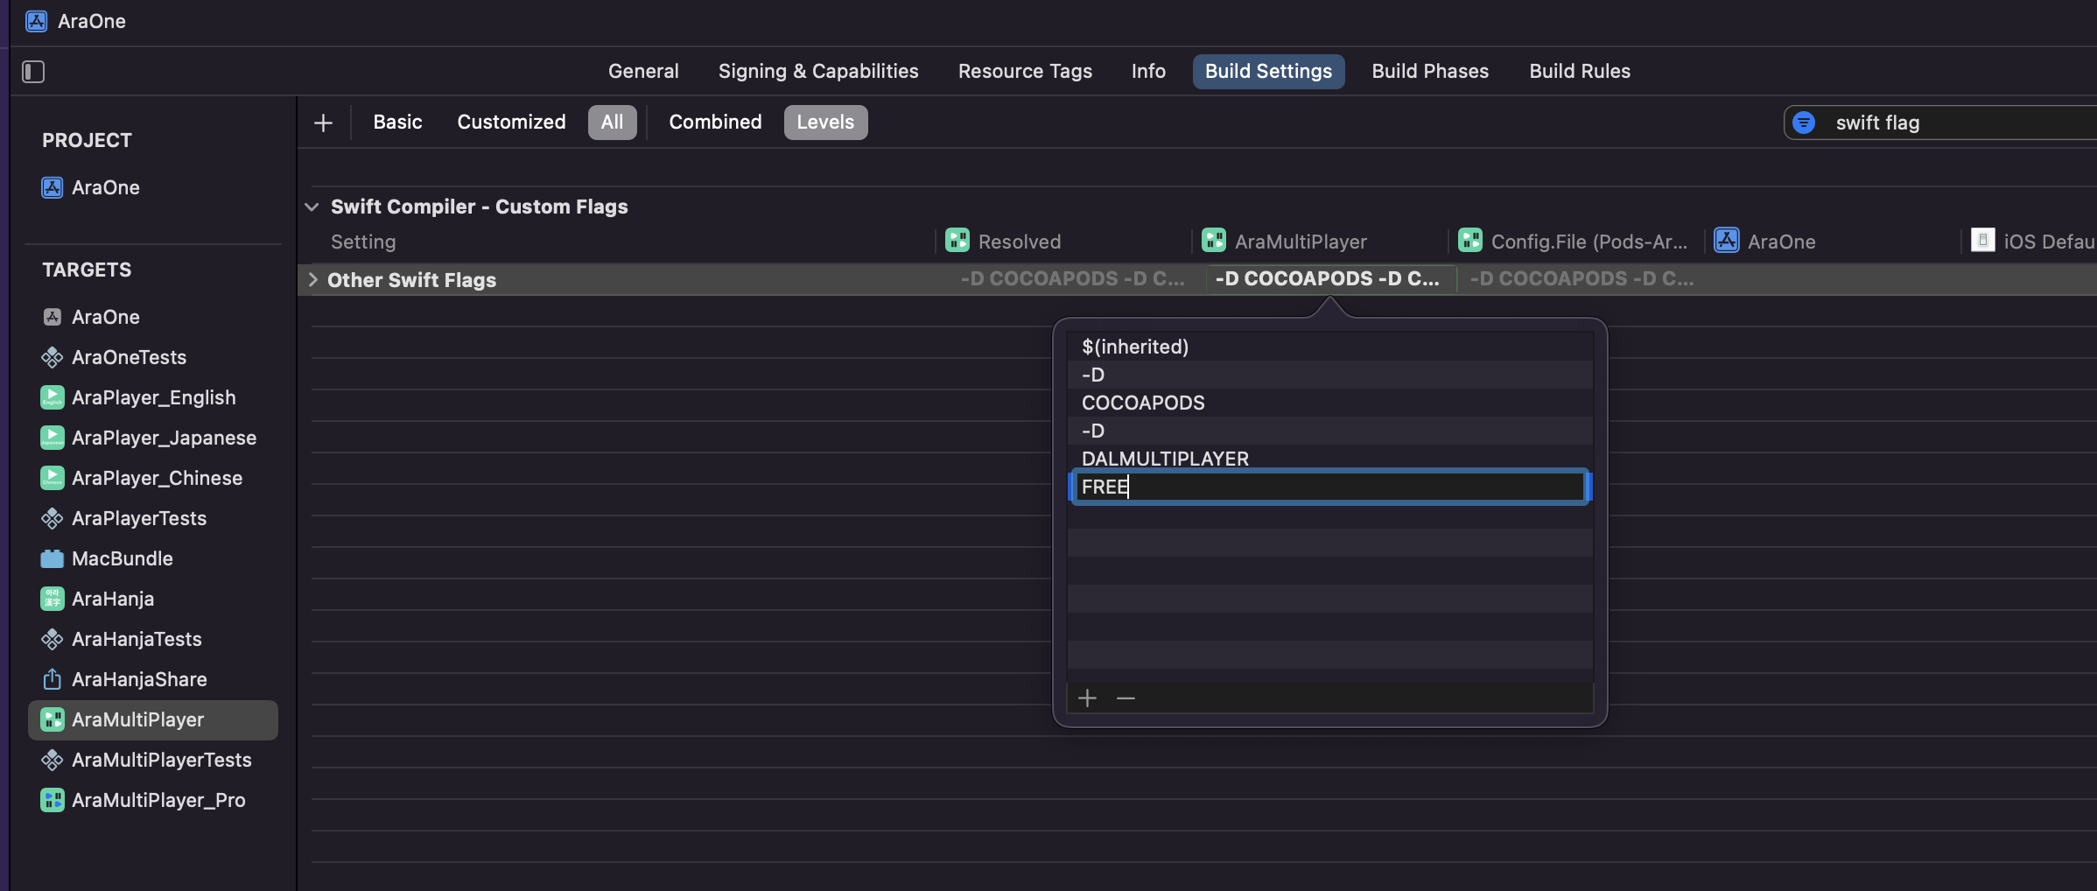The height and width of the screenshot is (891, 2097).
Task: Open Signing & Capabilities tab
Action: coord(818,71)
